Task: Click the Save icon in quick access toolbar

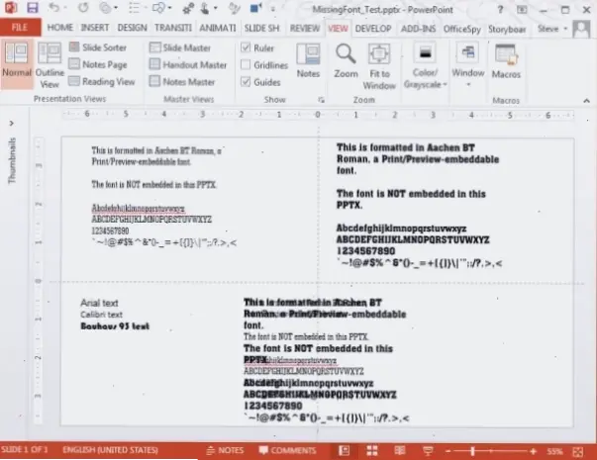Action: [33, 8]
